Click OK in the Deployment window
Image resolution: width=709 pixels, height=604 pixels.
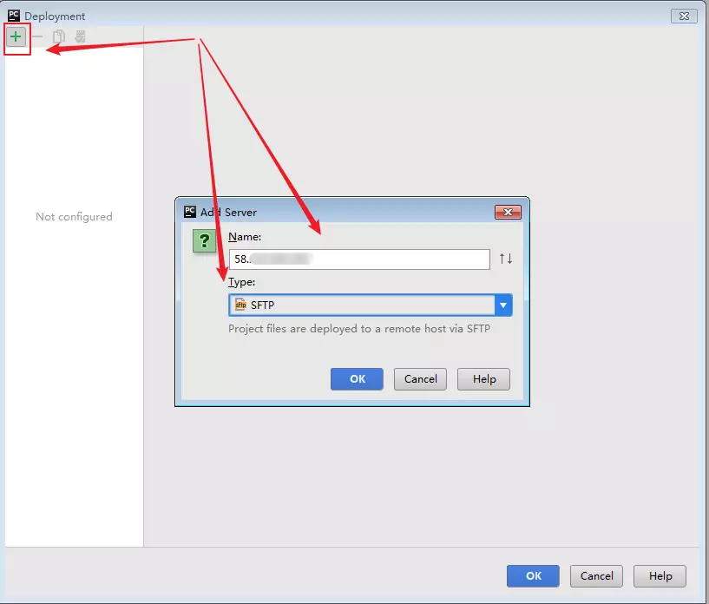tap(533, 576)
